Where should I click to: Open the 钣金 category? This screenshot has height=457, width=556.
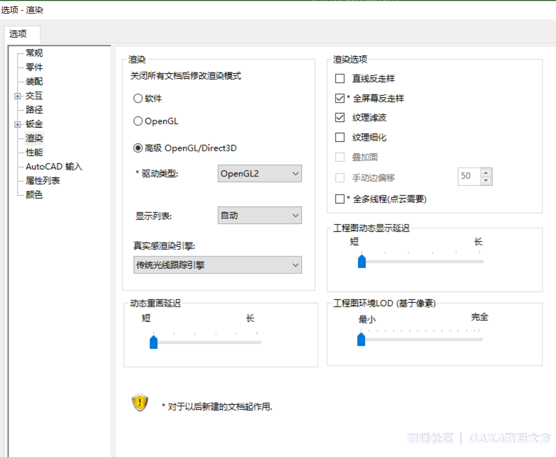[x=34, y=124]
